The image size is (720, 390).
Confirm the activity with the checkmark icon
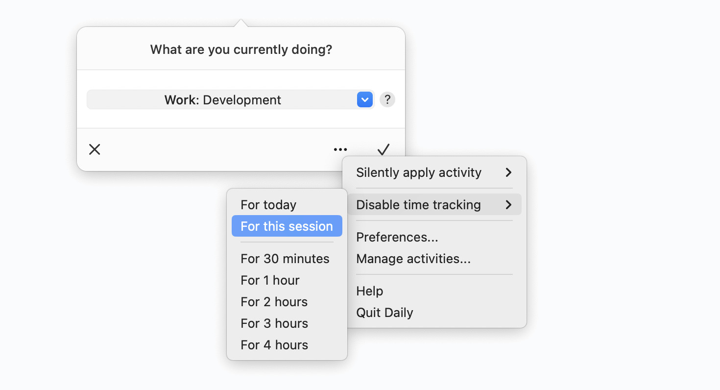pos(384,149)
